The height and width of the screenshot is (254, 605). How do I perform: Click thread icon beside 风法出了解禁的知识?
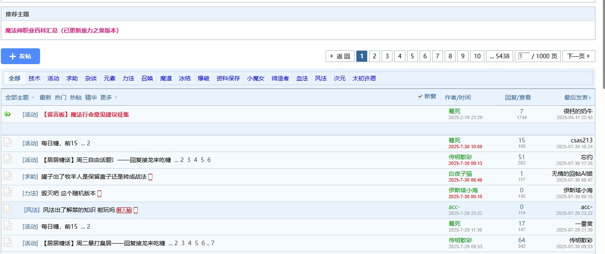point(8,209)
